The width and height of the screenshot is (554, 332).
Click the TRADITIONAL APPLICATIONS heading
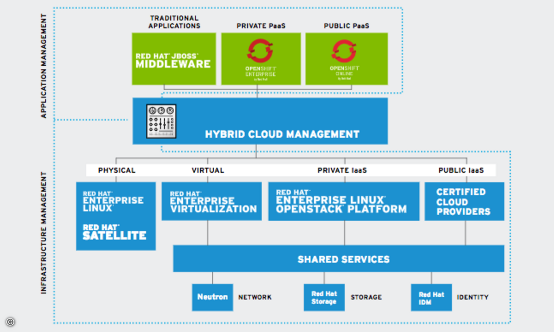[x=175, y=22]
